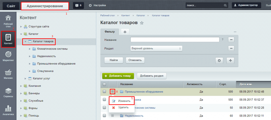Viewport: 271px width, 120px height.
Task: Open the Раздел dropdown showing Верхний уровень
Action: coord(156,48)
